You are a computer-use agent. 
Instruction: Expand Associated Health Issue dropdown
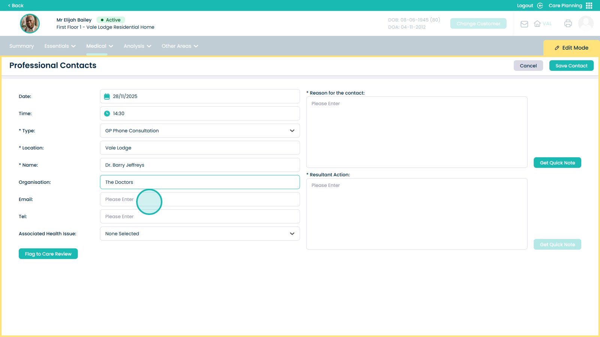[x=199, y=234]
